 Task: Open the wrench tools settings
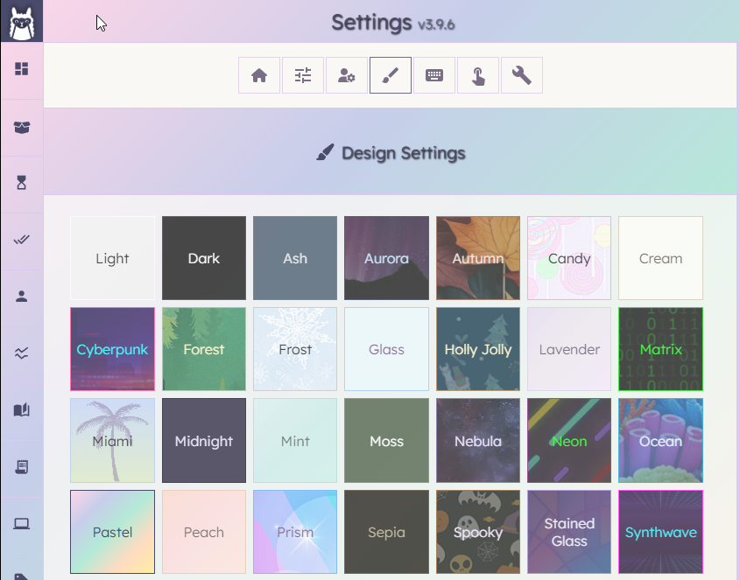pos(522,75)
